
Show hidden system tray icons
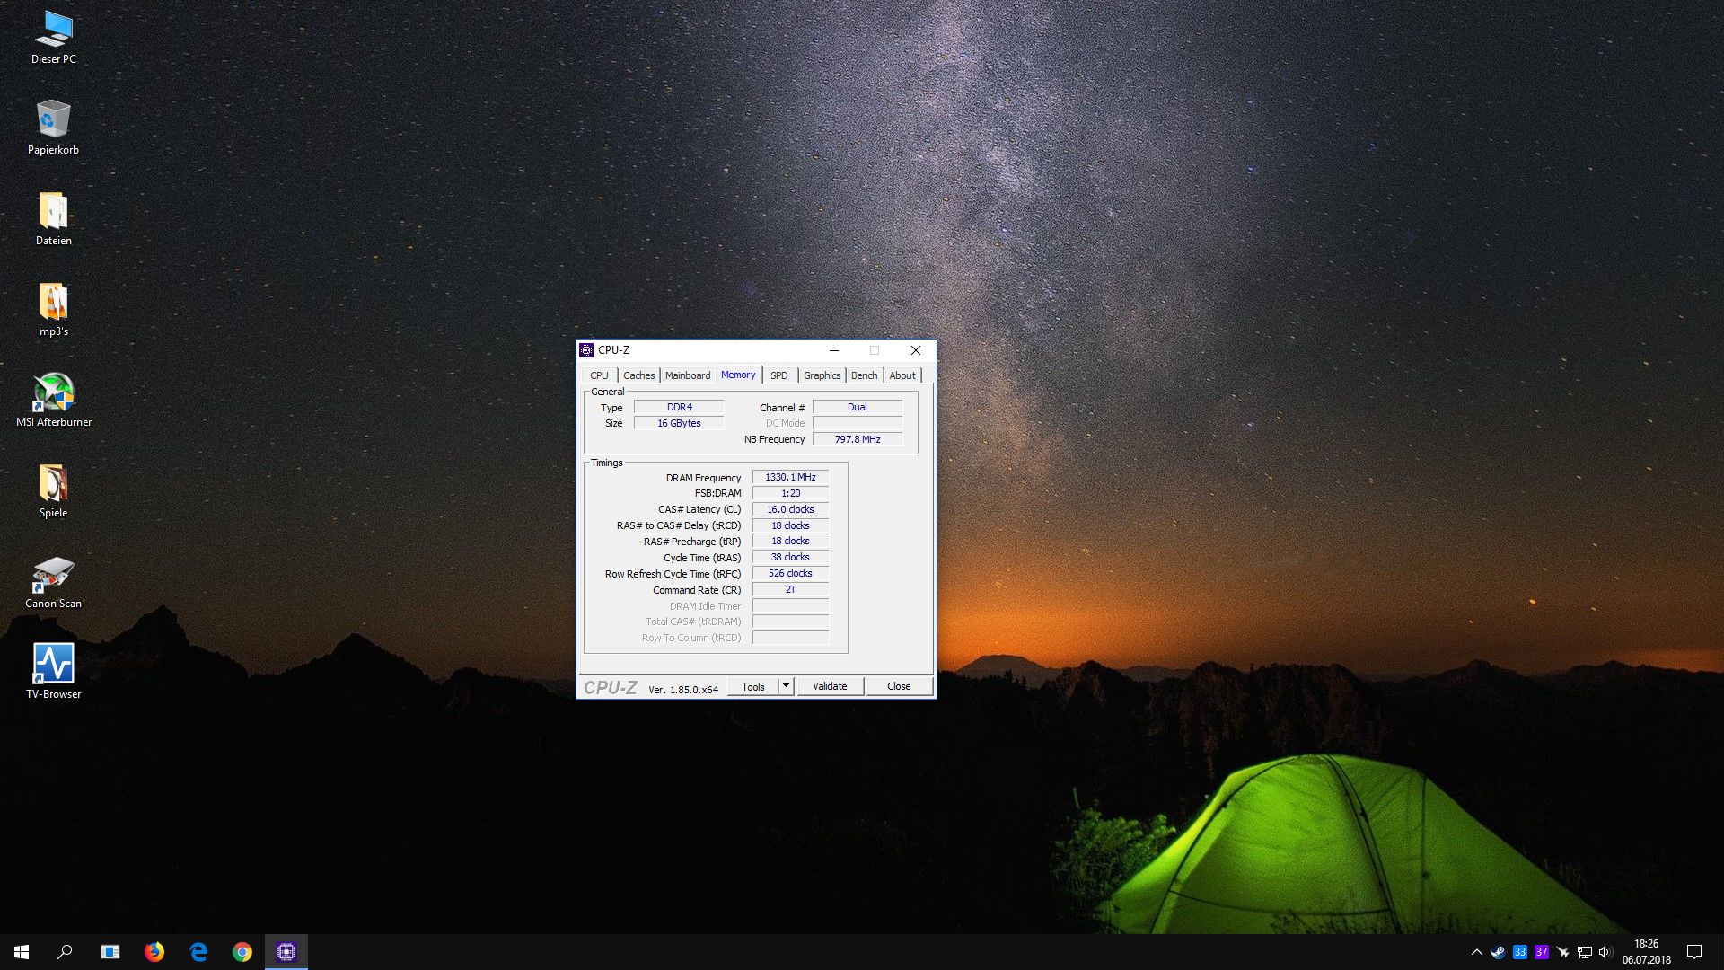coord(1476,952)
